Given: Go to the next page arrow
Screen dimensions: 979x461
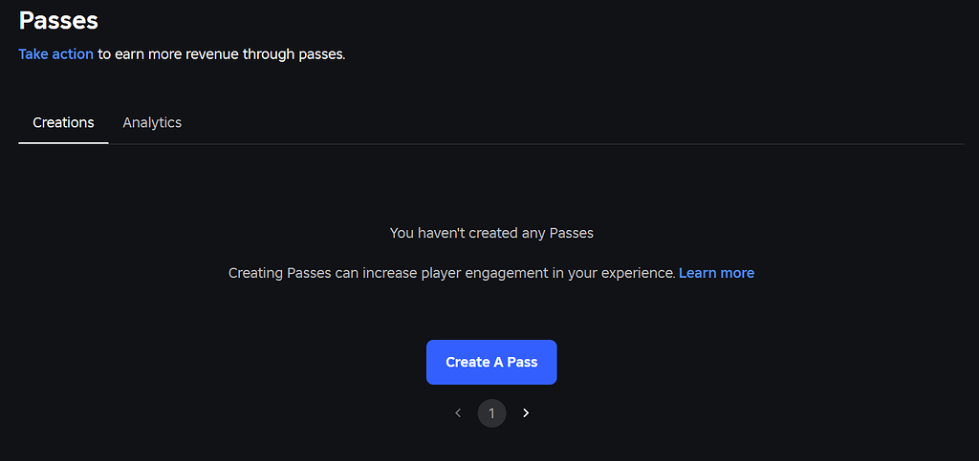Looking at the screenshot, I should pyautogui.click(x=526, y=413).
